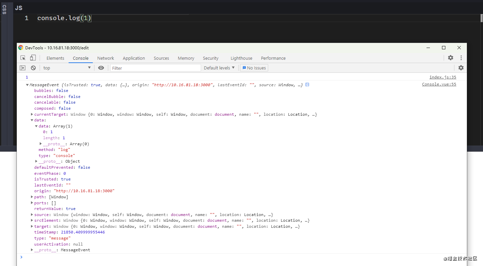
Task: Click the logged value 1 output line
Action: (x=27, y=77)
